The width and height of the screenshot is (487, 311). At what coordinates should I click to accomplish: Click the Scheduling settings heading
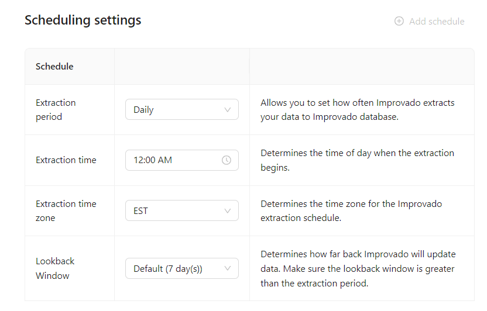click(83, 20)
